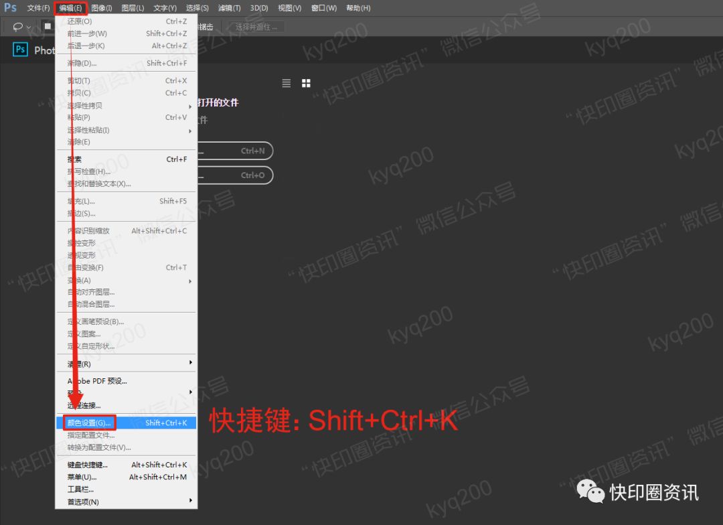This screenshot has height=525, width=723.
Task: Expand the 变换(A) submenu arrow
Action: click(x=190, y=281)
